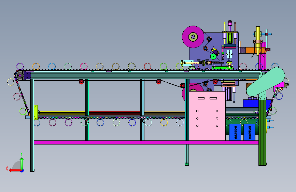Click the pink electrical cabinet panel
This screenshot has height=192, width=296.
tap(207, 116)
